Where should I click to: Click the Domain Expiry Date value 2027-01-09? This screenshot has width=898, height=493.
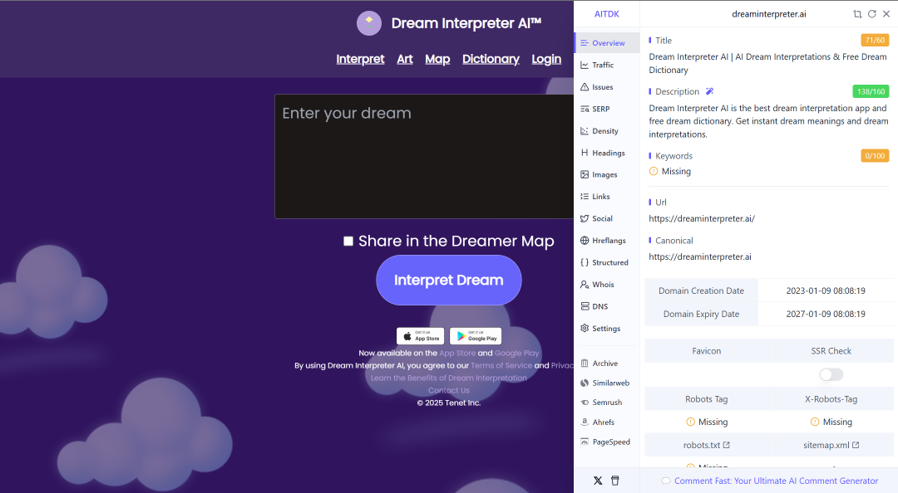pyautogui.click(x=826, y=314)
